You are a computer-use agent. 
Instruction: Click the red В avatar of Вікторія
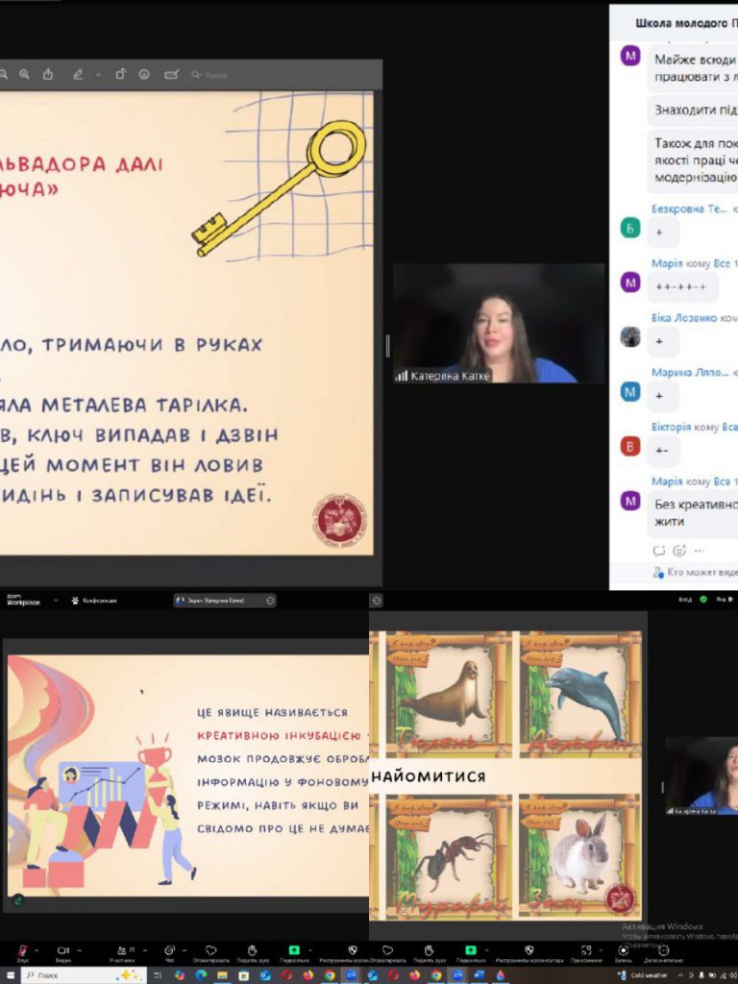[630, 446]
